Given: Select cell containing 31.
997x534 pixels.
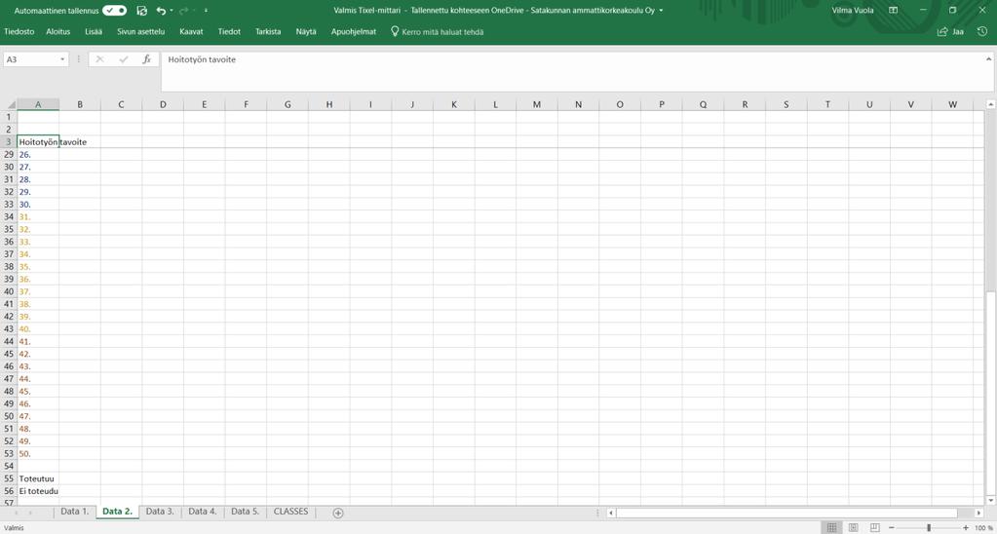Looking at the screenshot, I should (x=38, y=216).
